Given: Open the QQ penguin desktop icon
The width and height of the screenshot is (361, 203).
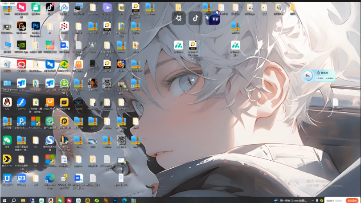Looking at the screenshot, I should coord(7,102).
